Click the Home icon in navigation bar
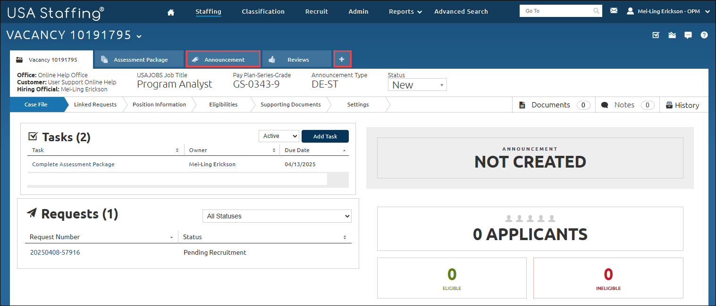716x306 pixels. point(171,12)
